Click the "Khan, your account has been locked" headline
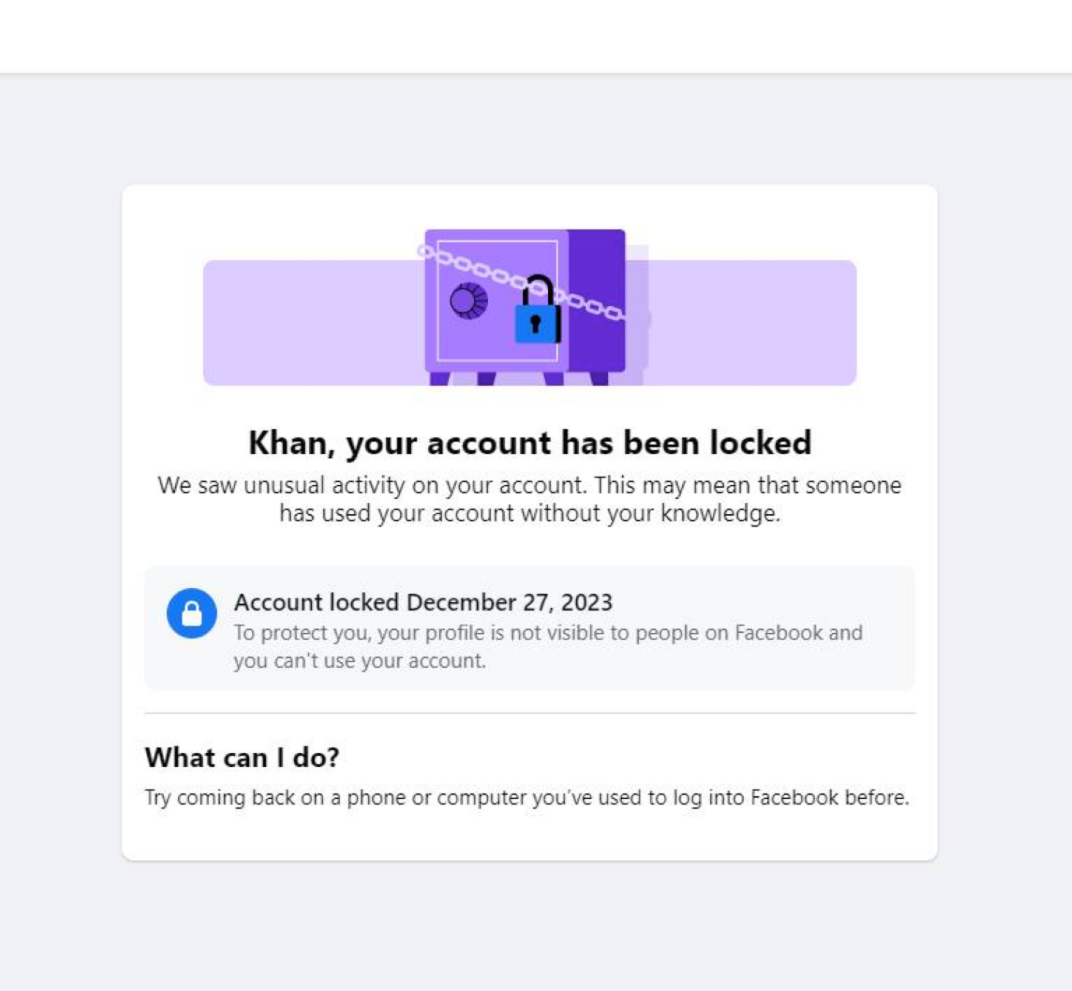 pyautogui.click(x=530, y=442)
